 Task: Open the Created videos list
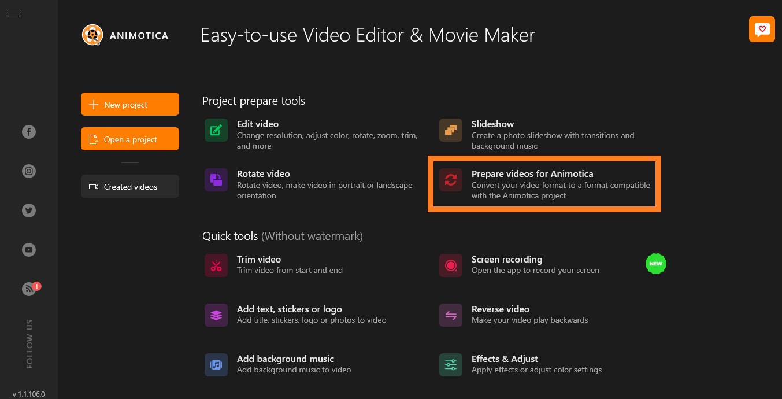tap(130, 186)
